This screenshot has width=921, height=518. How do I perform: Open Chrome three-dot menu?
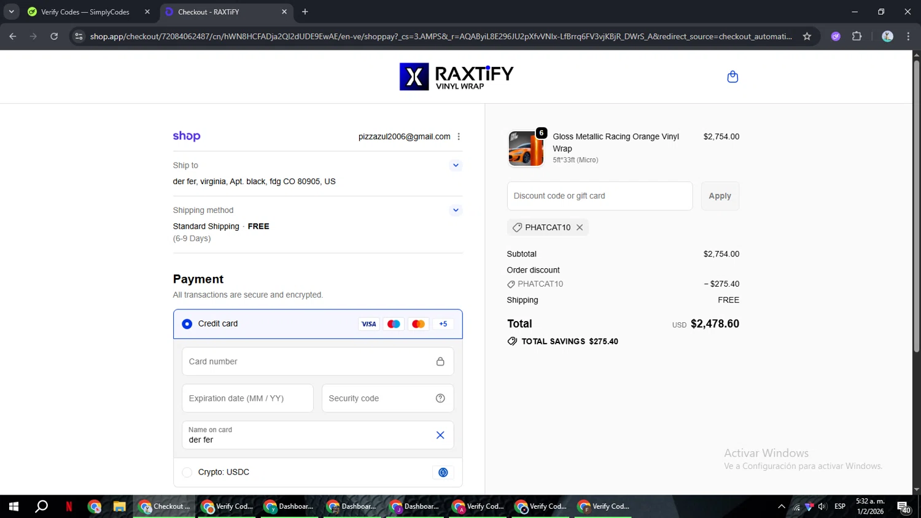909,36
